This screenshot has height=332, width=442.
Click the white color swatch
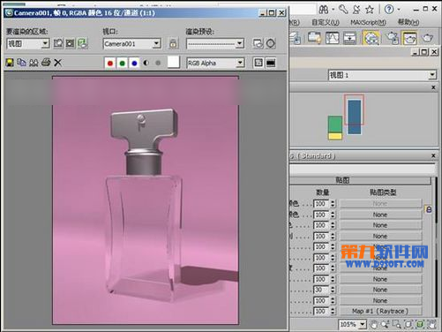coord(174,63)
